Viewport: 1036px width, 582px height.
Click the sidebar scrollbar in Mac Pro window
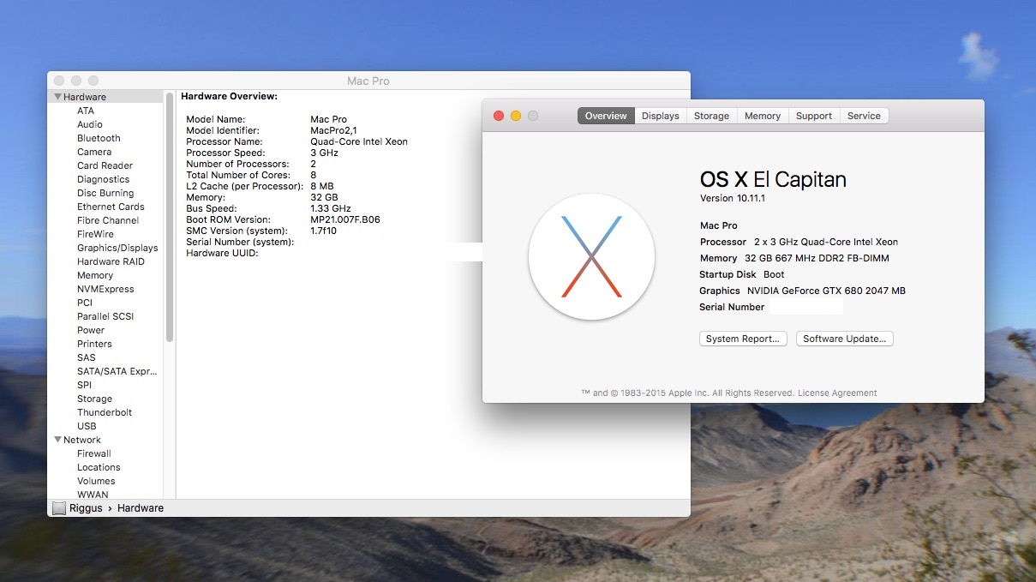pyautogui.click(x=170, y=217)
